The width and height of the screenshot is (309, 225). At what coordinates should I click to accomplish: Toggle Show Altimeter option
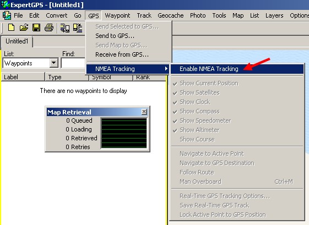[237, 130]
